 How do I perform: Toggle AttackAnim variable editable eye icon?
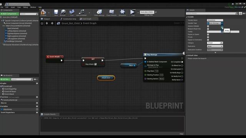(37, 109)
